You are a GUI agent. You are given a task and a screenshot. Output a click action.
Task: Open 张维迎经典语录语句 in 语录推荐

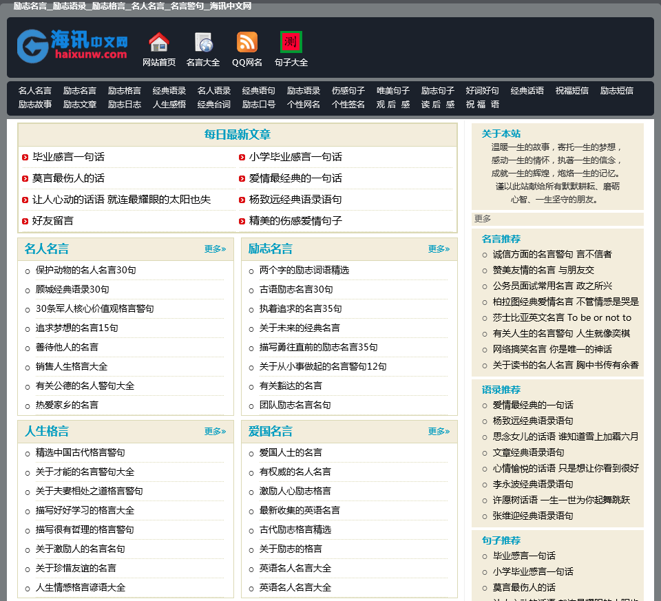point(533,516)
